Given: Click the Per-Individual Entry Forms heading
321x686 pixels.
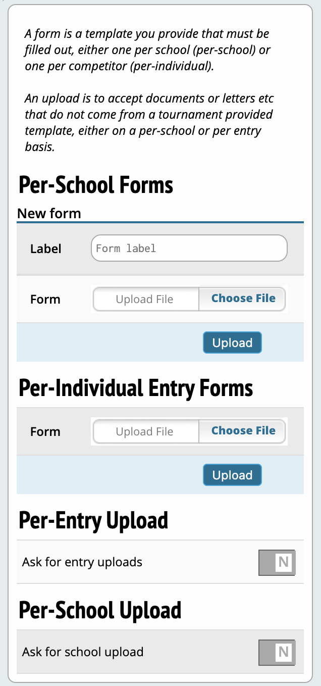Looking at the screenshot, I should 136,388.
